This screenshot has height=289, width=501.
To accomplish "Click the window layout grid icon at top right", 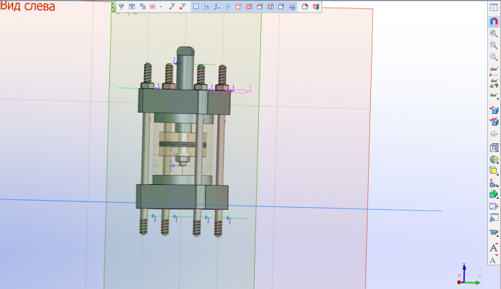I will point(493,8).
